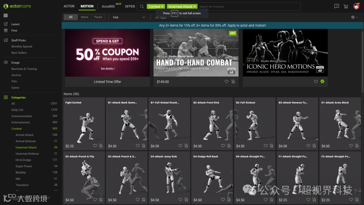Add Hand-to-Hand Combat pack to wishlist

pos(226,82)
